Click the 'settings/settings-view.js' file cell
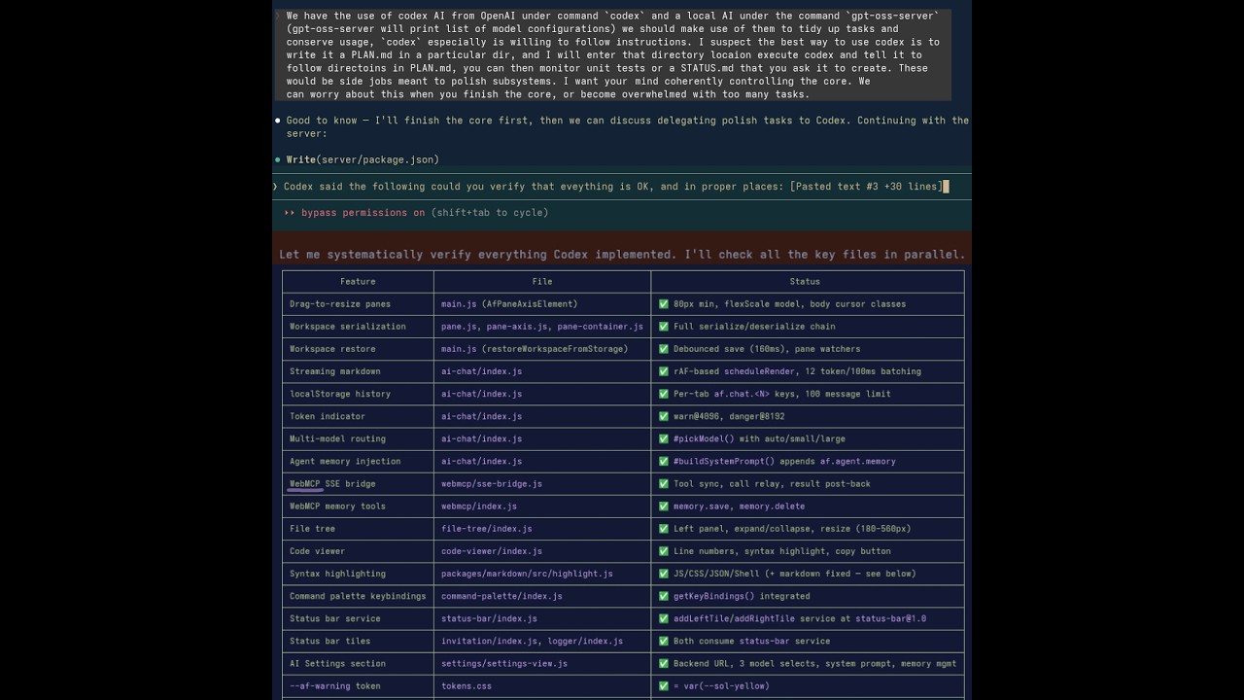Screen dimensions: 1244x700 point(542,663)
